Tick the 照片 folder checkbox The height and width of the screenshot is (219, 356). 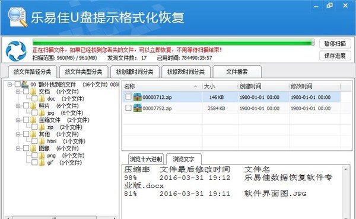(x=26, y=105)
